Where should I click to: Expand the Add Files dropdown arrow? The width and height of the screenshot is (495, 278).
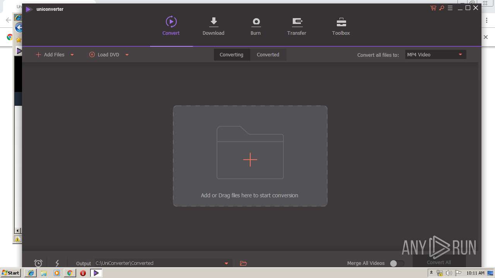[x=72, y=55]
